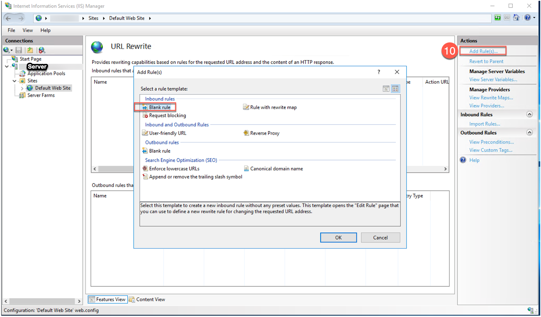Screen dimensions: 541x317
Task: Switch to list view icon in Add Rule(s) dialog
Action: 386,89
